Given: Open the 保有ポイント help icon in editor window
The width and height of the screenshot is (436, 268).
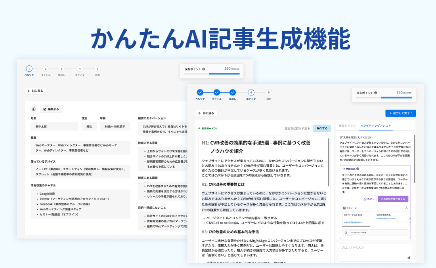Looking at the screenshot, I should [376, 93].
